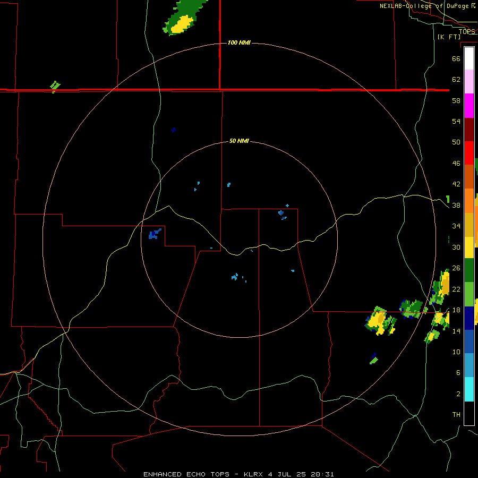
Task: Click the '30' legend value
Action: tap(456, 247)
